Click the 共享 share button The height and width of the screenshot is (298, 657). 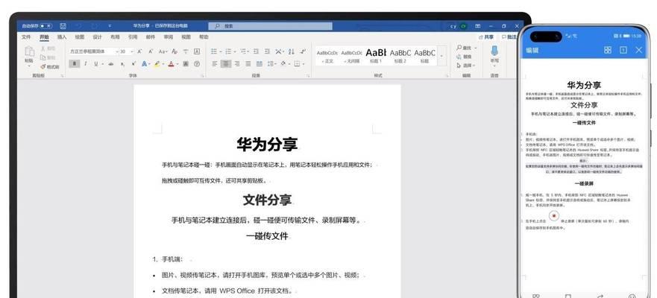coord(486,37)
